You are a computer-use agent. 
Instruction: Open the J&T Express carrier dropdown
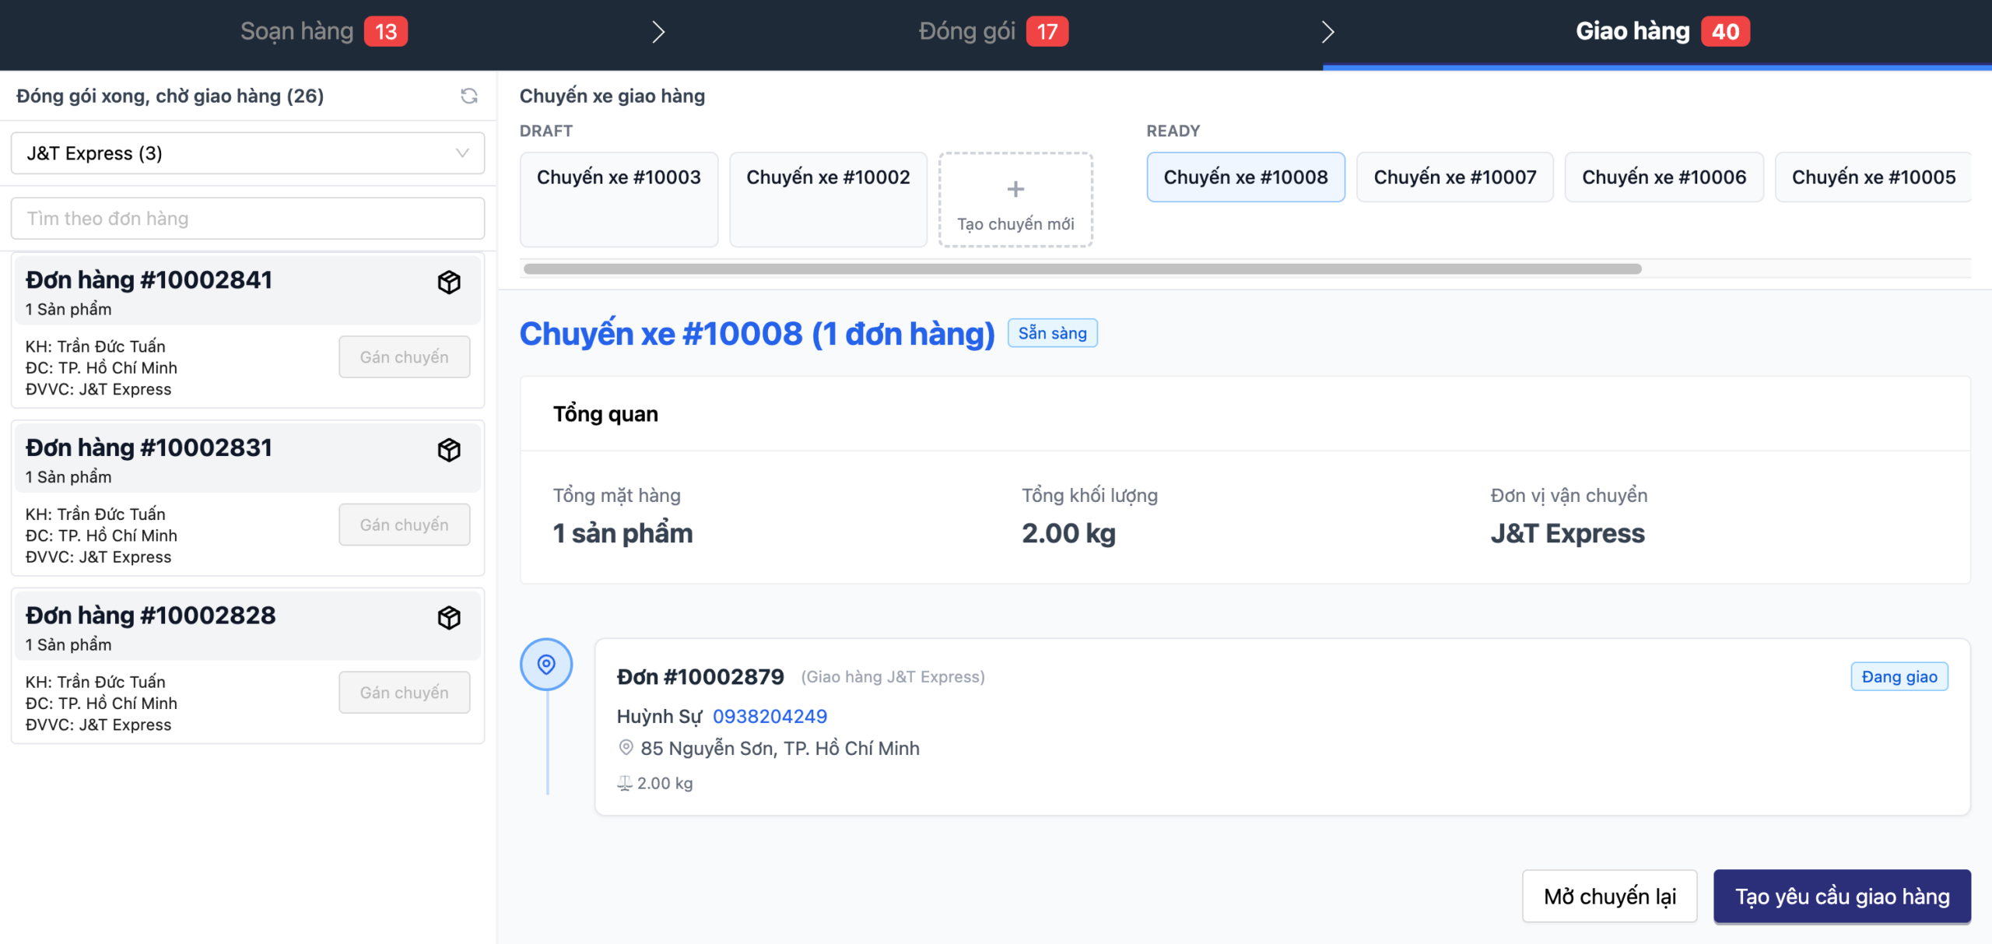[x=247, y=153]
